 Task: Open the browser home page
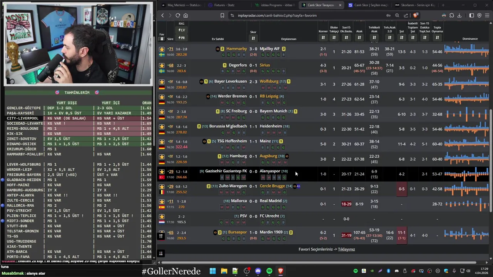click(x=185, y=15)
